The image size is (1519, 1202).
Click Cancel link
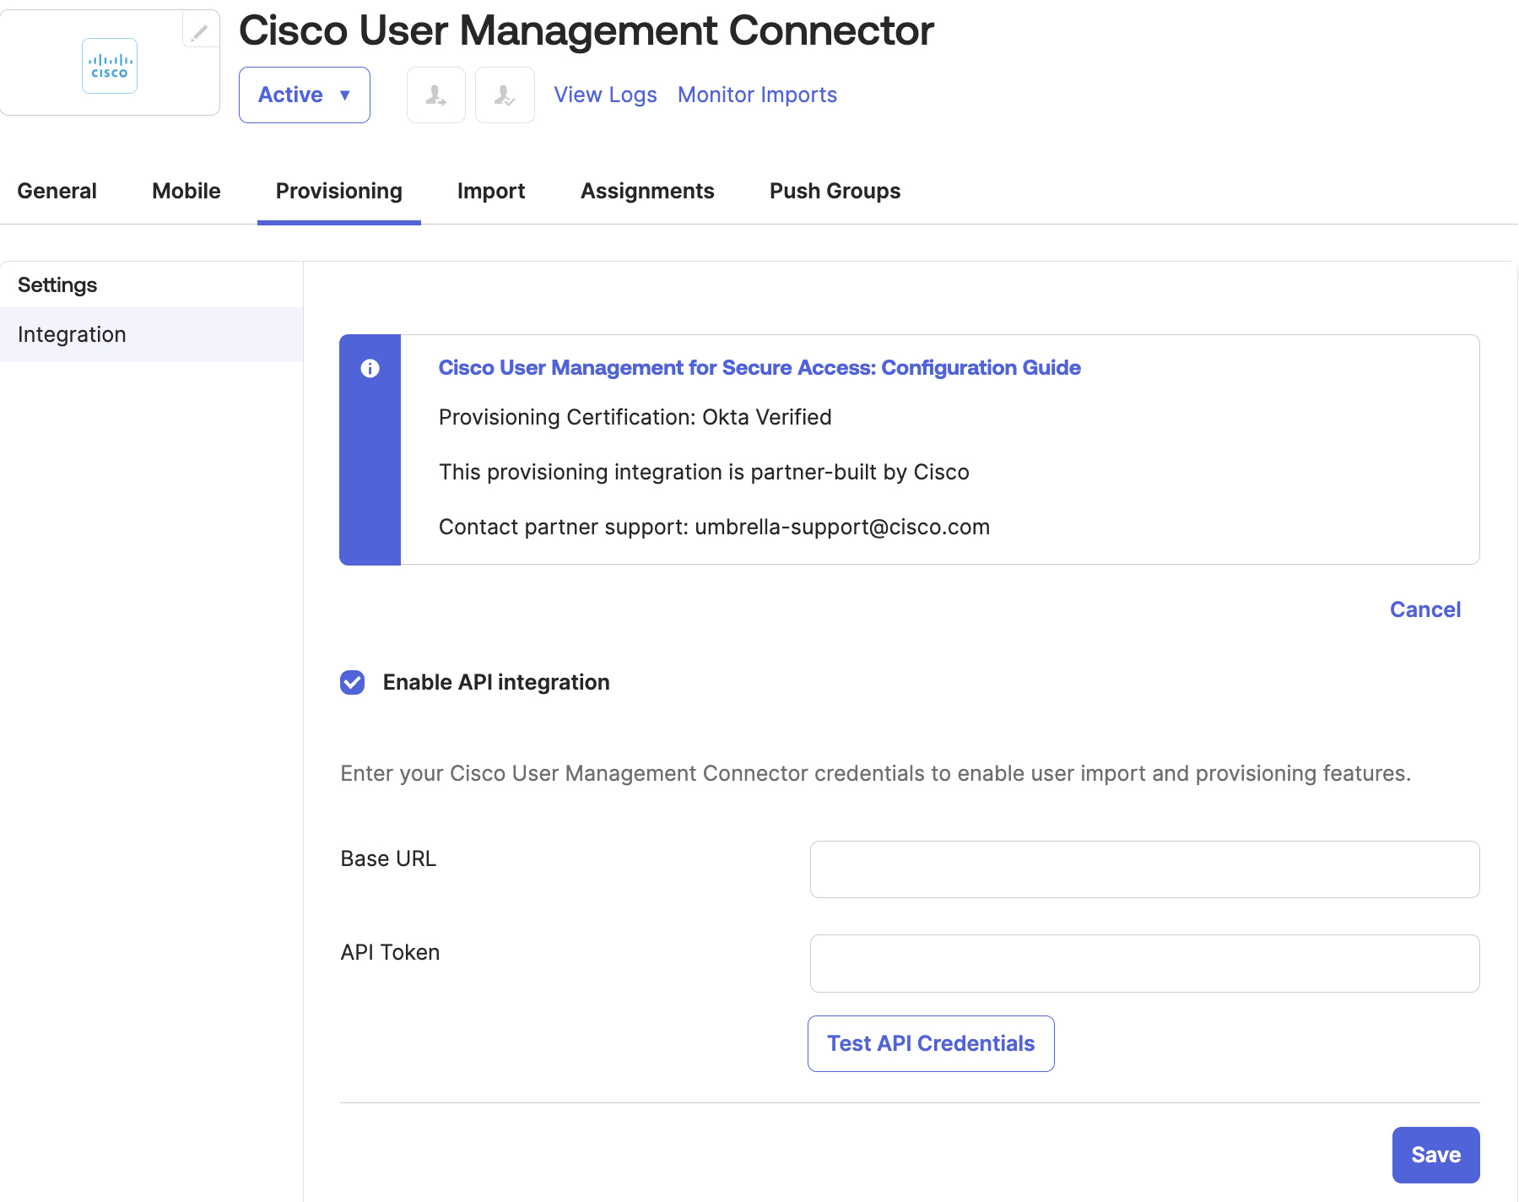(x=1425, y=609)
